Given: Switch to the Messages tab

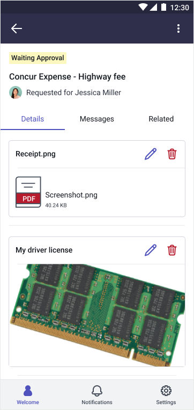Looking at the screenshot, I should [x=97, y=119].
